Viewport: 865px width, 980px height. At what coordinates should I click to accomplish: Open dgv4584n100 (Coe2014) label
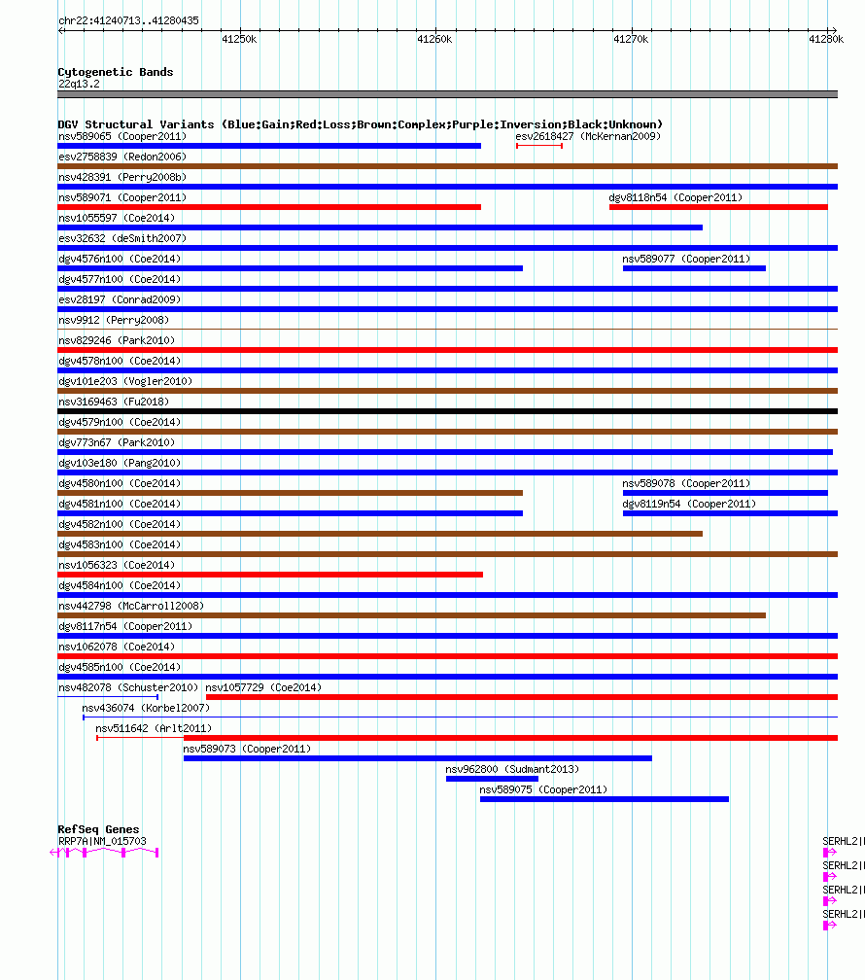click(120, 585)
